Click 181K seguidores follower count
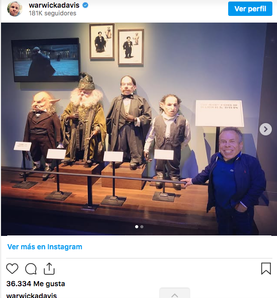This screenshot has width=277, height=298. pyautogui.click(x=52, y=13)
